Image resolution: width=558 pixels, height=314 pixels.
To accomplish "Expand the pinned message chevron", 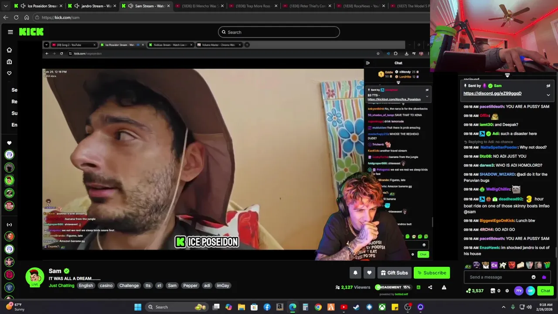I will pos(548,95).
